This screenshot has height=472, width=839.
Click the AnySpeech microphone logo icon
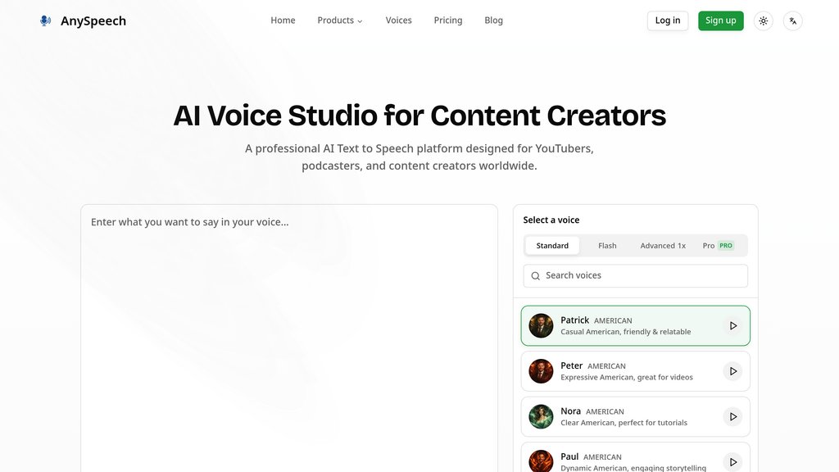46,20
